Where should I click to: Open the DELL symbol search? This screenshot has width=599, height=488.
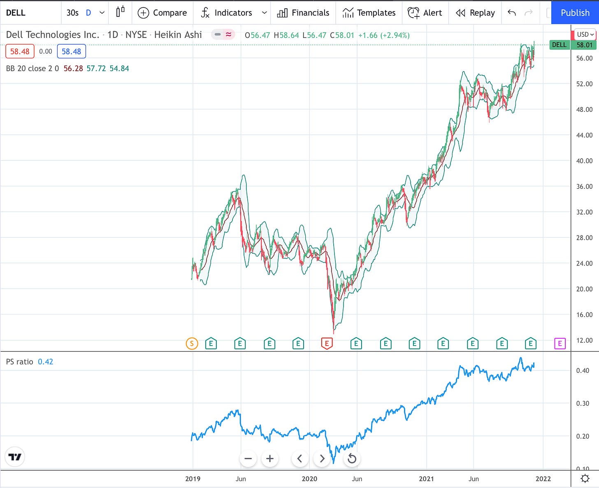pyautogui.click(x=16, y=13)
